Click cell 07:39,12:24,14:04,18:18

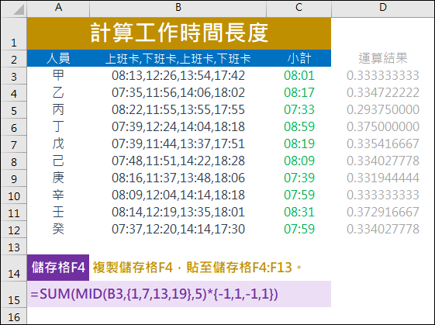tap(178, 127)
